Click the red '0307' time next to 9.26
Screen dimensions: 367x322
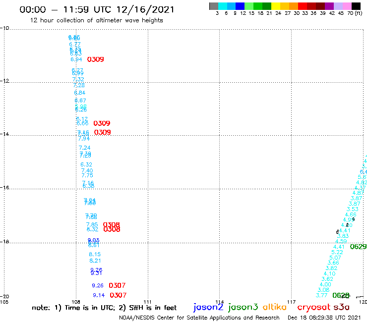(117, 285)
